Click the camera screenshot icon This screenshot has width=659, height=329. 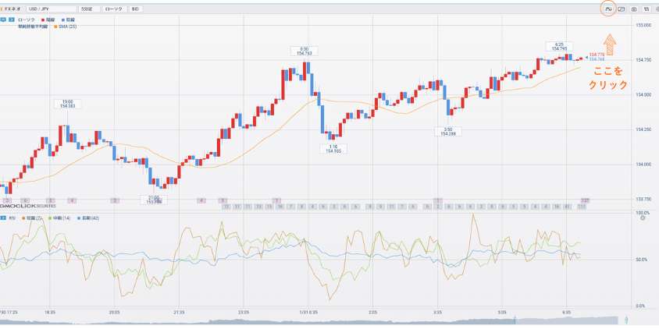coord(634,9)
